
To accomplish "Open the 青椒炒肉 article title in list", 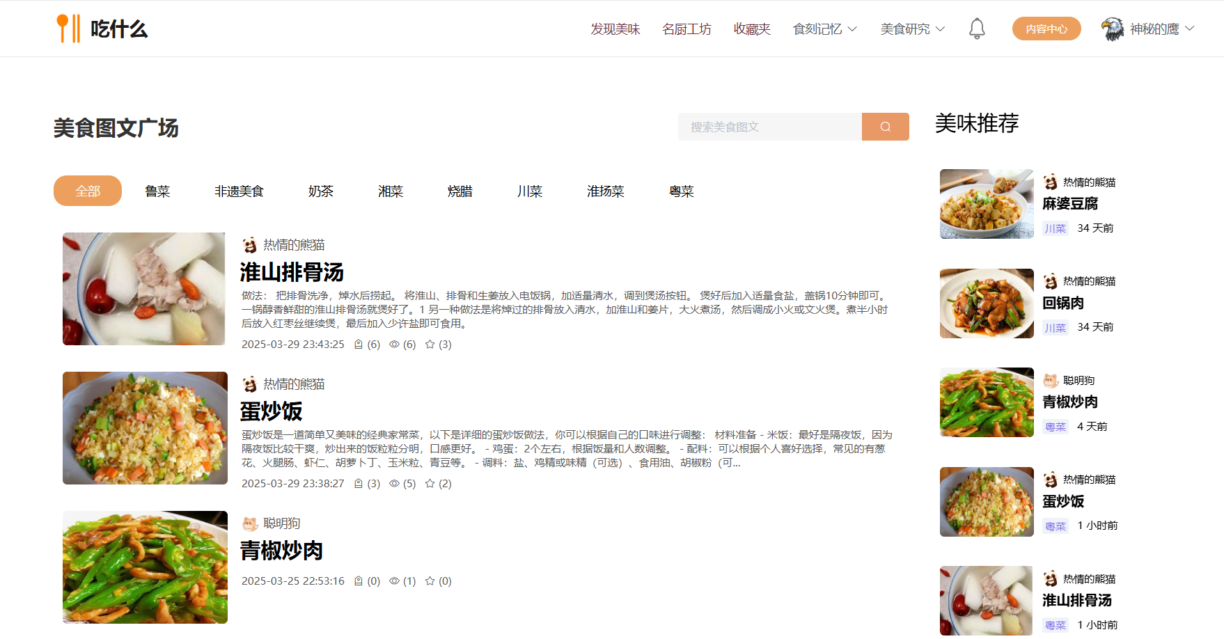I will tap(281, 551).
